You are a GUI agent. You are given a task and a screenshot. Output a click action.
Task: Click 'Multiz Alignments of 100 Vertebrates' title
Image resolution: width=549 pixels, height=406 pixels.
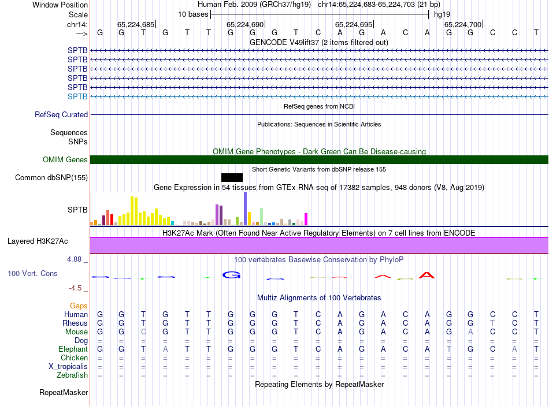[319, 298]
